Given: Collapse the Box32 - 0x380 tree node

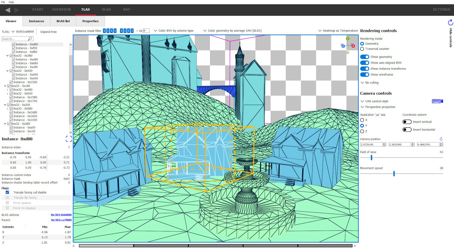Looking at the screenshot, I should [7, 56].
